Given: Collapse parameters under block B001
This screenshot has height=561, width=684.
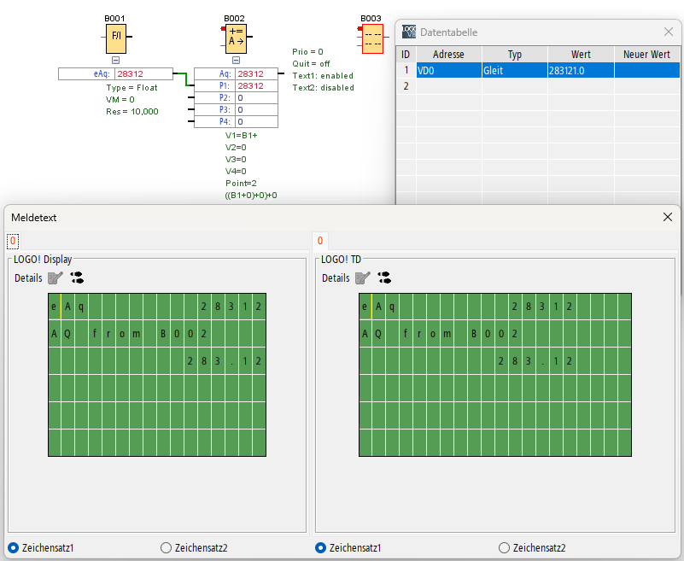Looking at the screenshot, I should 115,61.
